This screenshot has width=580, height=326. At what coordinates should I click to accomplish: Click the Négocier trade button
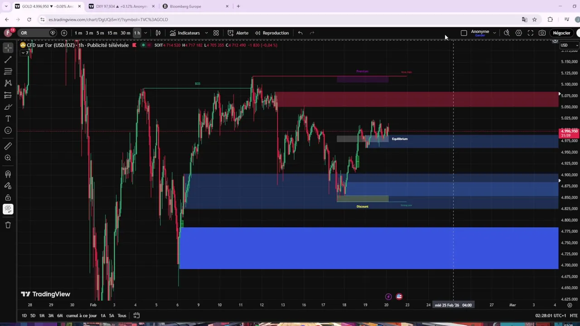tap(561, 33)
